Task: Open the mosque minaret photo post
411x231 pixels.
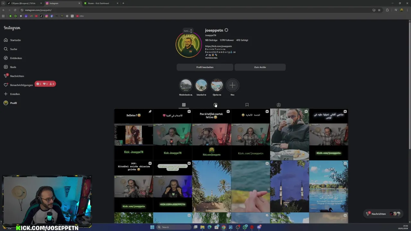Action: coord(289,187)
